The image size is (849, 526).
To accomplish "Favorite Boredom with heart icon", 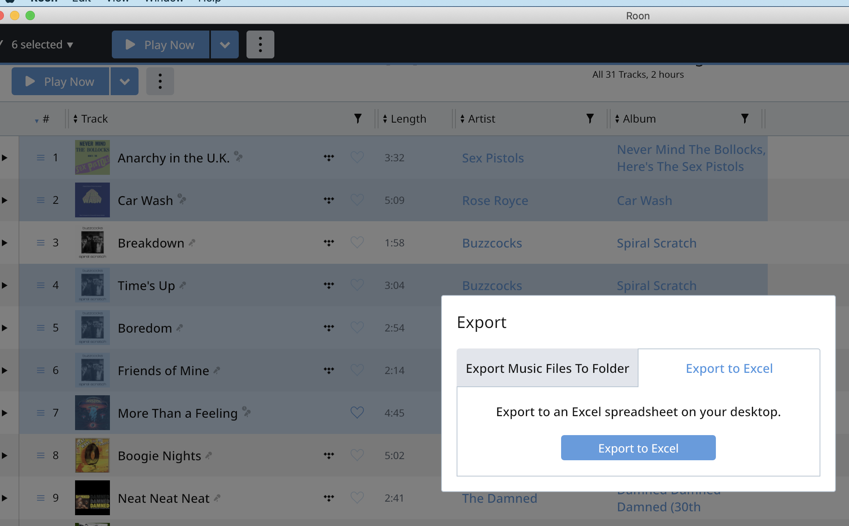I will (x=357, y=328).
